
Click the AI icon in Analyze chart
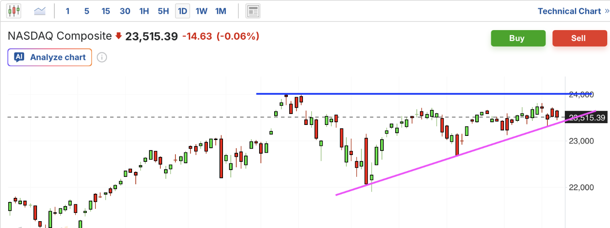point(19,57)
